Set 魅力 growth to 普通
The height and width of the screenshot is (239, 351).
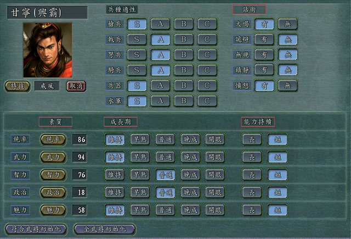(165, 210)
